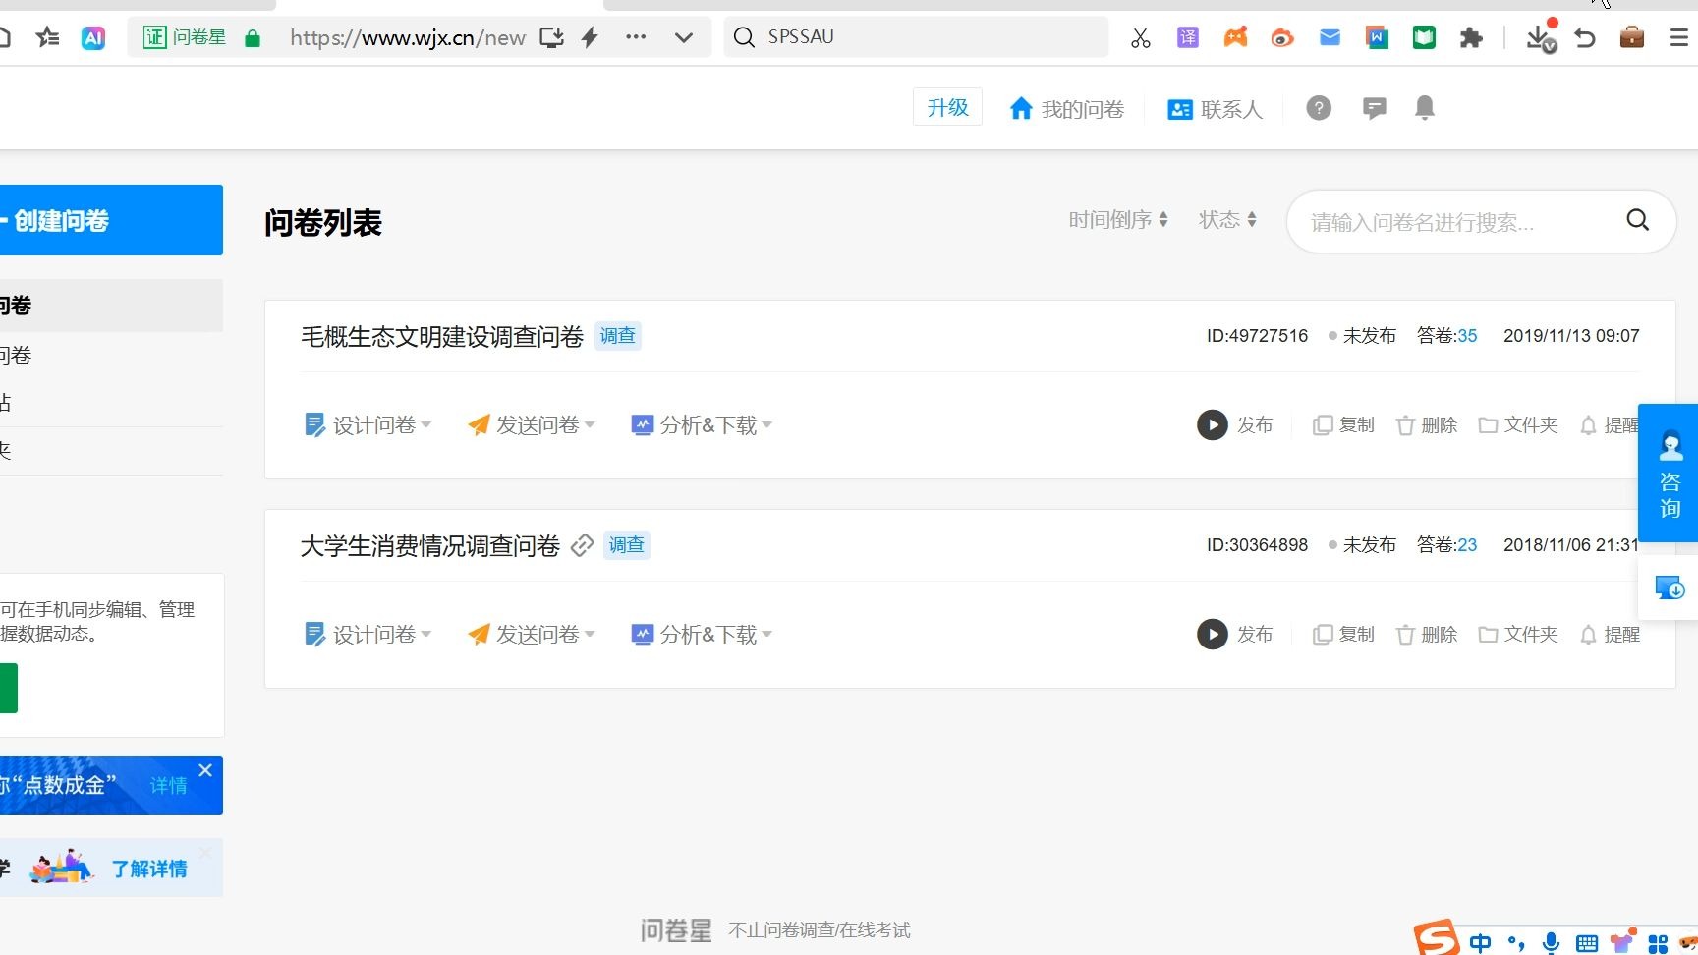Open the notifications bell icon

pyautogui.click(x=1425, y=108)
